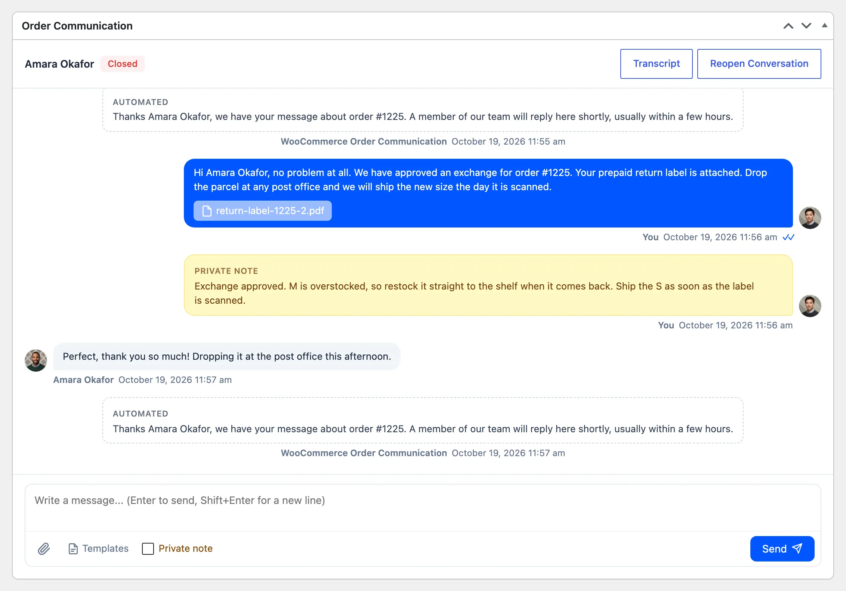846x591 pixels.
Task: Select the Amara Okafor name in the header
Action: pyautogui.click(x=59, y=64)
